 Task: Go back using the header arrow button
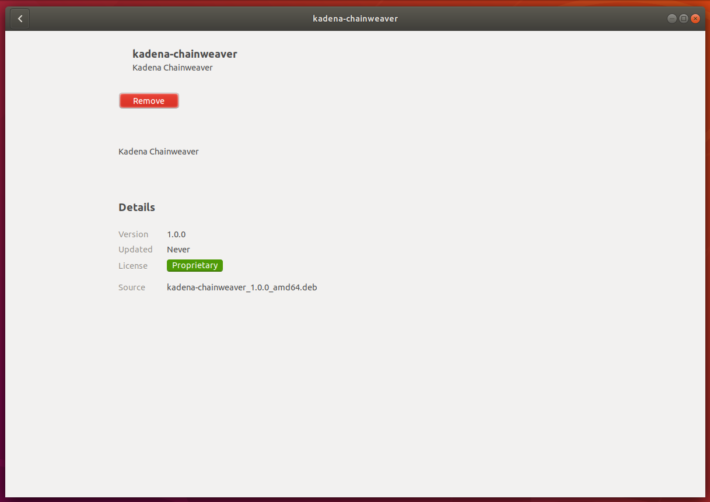[x=20, y=19]
